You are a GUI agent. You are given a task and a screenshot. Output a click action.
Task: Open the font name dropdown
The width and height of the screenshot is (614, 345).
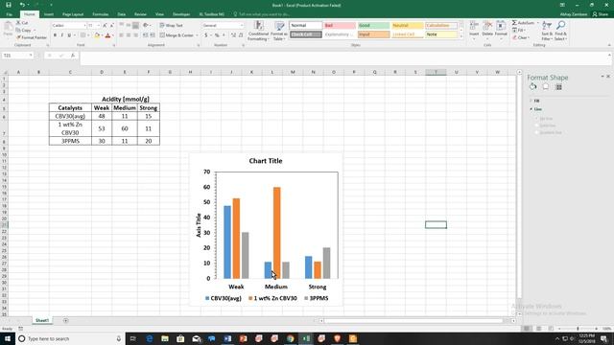[84, 26]
